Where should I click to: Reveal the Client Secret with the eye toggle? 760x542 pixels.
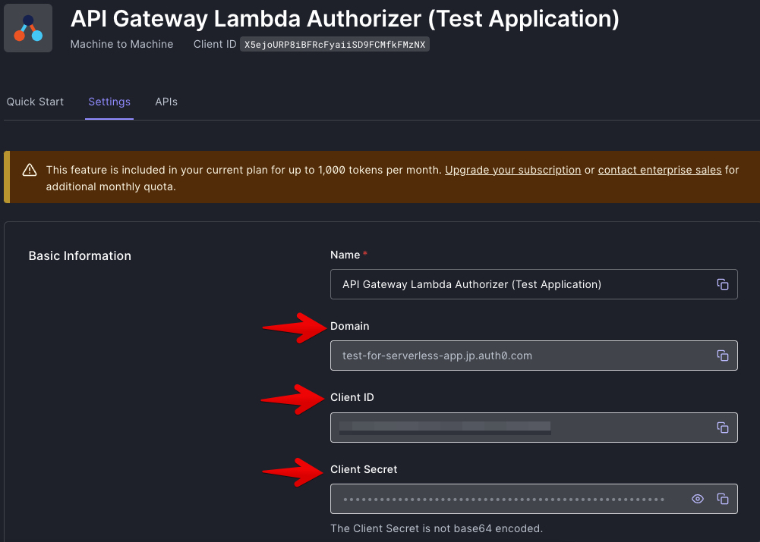pyautogui.click(x=698, y=499)
